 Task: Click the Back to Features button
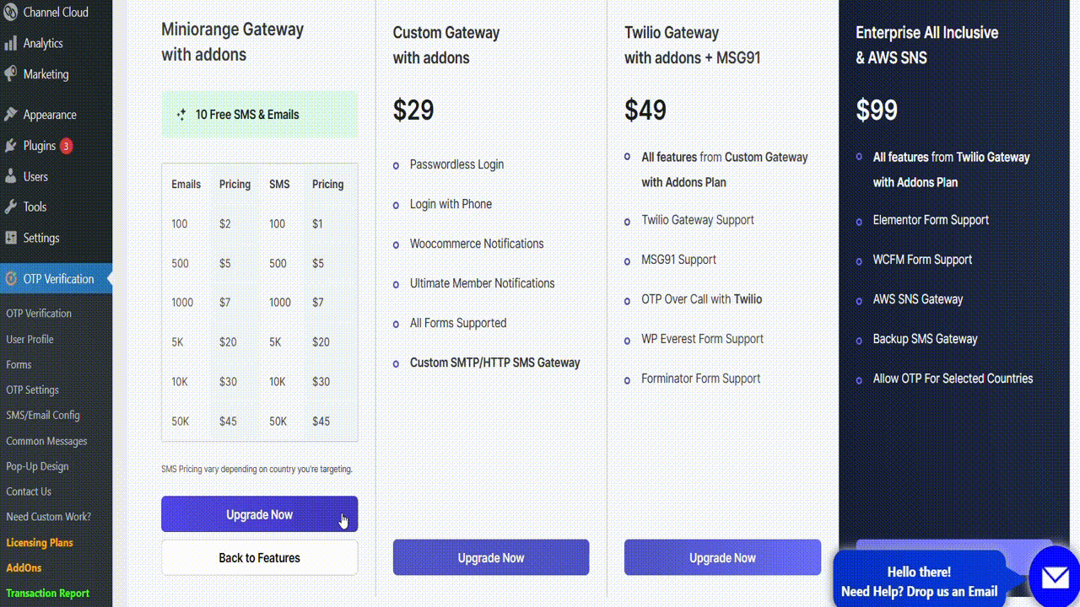(259, 557)
